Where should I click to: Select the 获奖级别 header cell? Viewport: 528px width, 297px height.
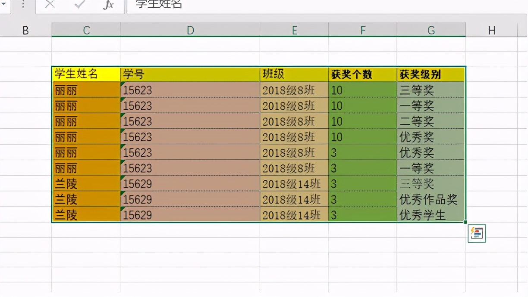(431, 74)
